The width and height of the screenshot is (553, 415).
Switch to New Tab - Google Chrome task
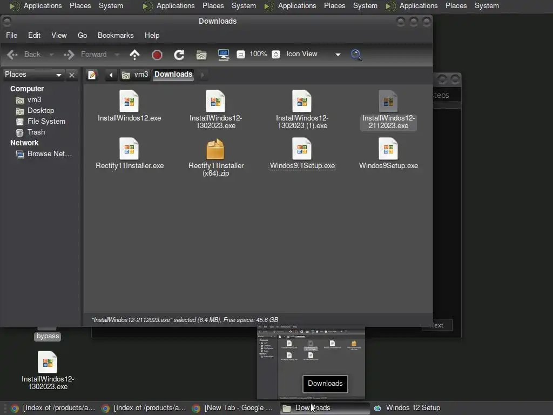click(x=234, y=408)
